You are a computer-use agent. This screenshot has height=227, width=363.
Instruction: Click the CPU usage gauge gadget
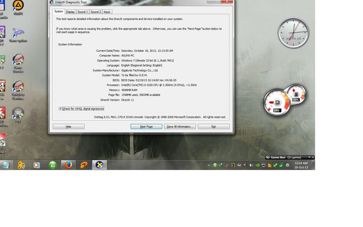coord(277,103)
